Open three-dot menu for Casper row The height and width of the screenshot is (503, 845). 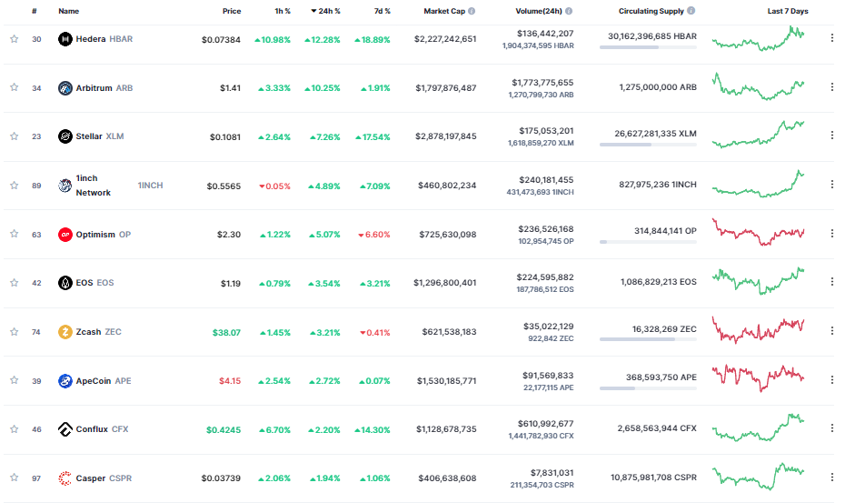(x=831, y=478)
